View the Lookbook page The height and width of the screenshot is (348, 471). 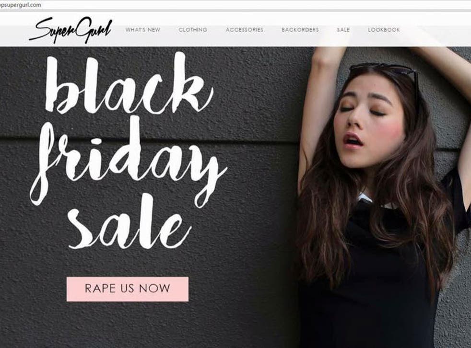point(384,30)
